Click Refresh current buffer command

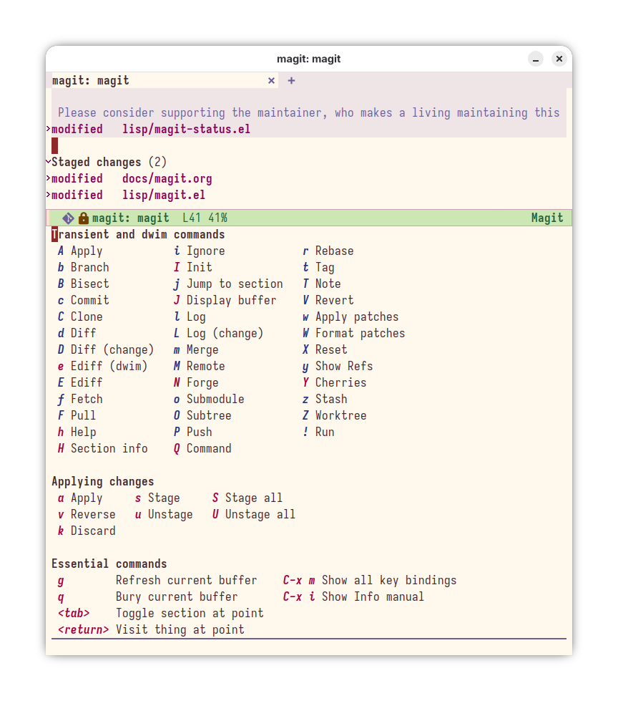point(157,580)
